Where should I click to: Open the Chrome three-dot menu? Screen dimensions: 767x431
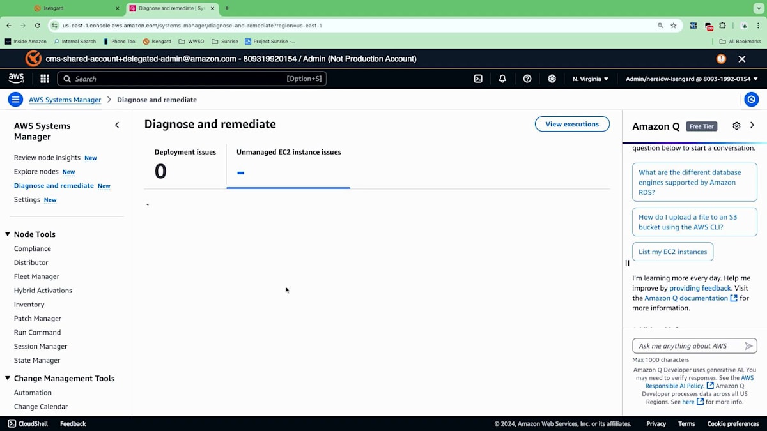pyautogui.click(x=759, y=26)
